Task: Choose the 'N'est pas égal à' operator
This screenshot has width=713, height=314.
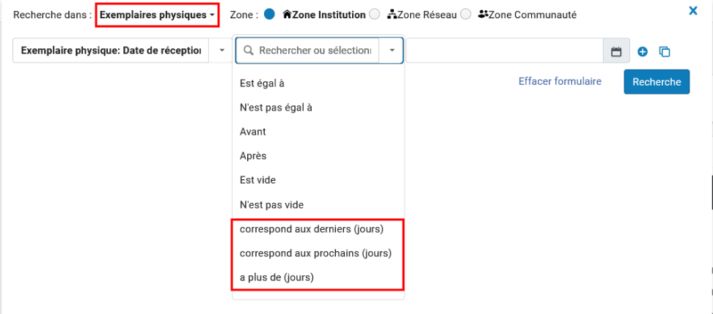Action: coord(276,108)
